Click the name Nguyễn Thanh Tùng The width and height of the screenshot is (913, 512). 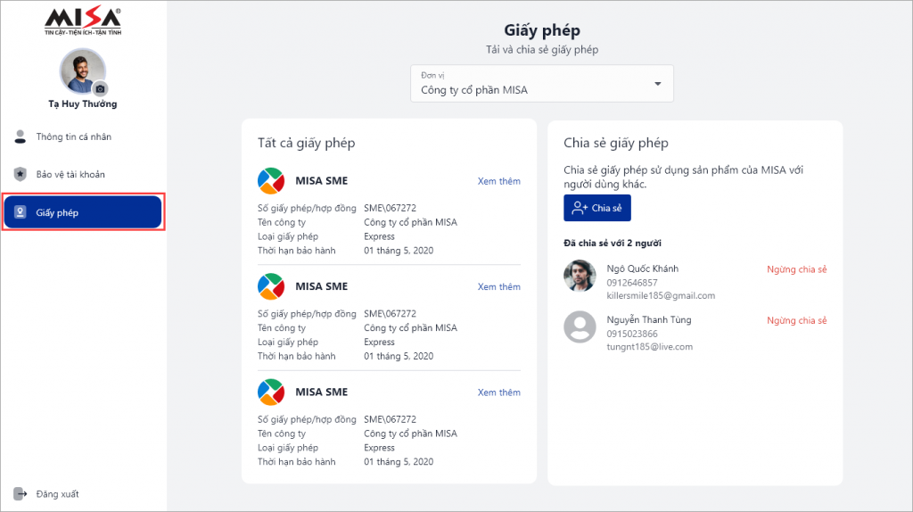coord(649,320)
